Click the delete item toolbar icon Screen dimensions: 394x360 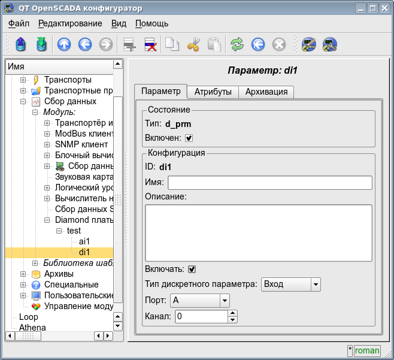[x=150, y=44]
